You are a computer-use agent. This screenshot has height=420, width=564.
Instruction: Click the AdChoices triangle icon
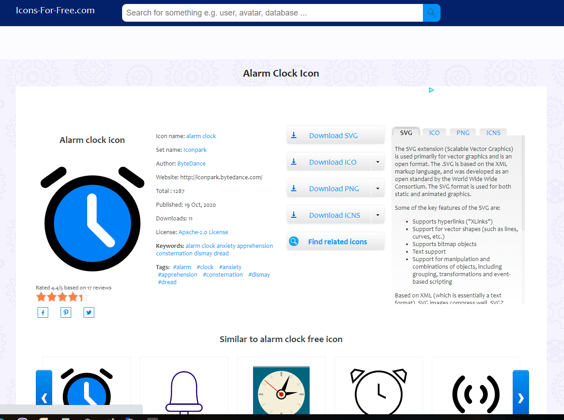pos(431,90)
